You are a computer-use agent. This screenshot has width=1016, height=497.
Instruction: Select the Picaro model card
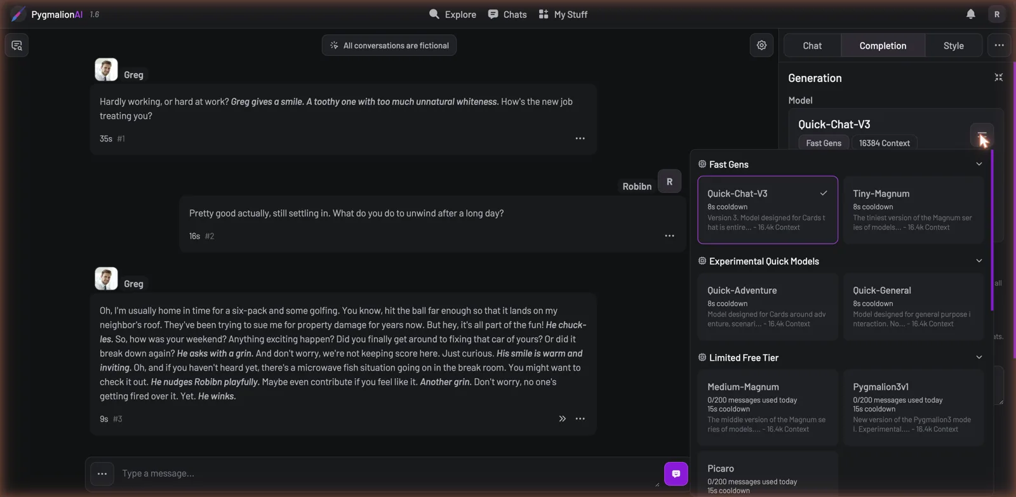(768, 474)
